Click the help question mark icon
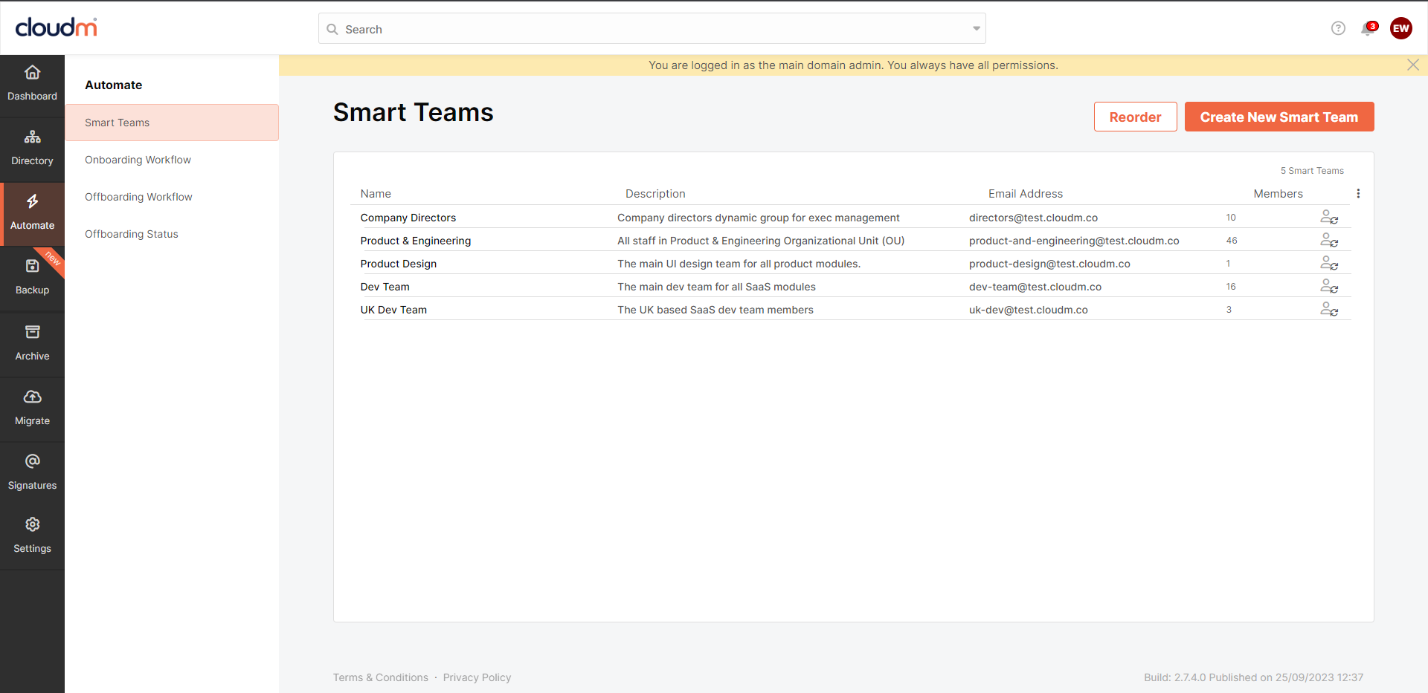Viewport: 1428px width, 693px height. point(1338,28)
